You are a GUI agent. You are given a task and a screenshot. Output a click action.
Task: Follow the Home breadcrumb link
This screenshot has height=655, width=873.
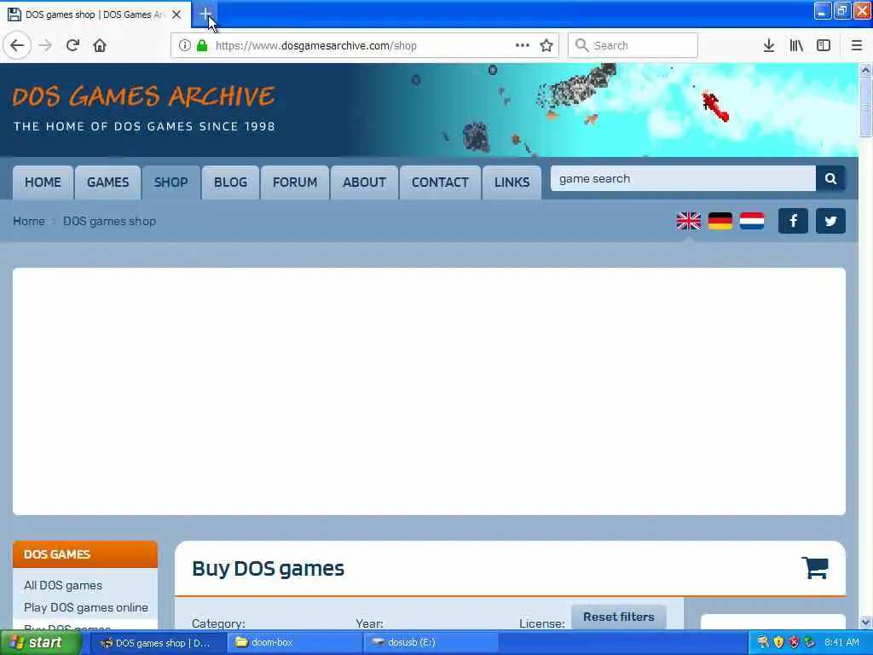click(29, 221)
